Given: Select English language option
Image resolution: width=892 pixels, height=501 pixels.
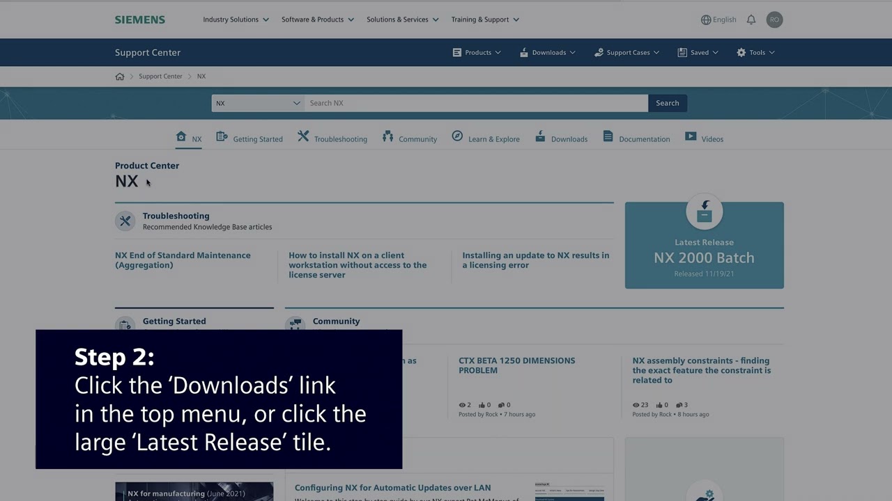Looking at the screenshot, I should tap(725, 19).
